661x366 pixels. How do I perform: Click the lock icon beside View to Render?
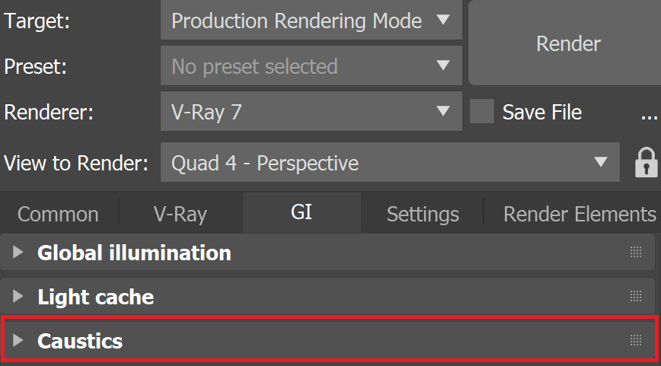pyautogui.click(x=647, y=162)
